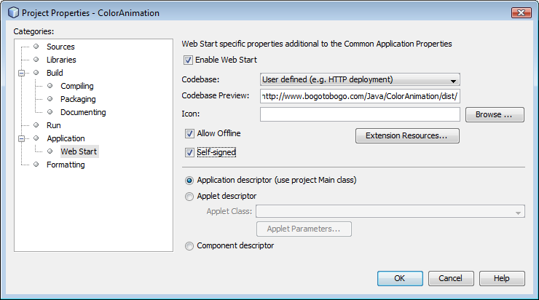Click inside the Icon text field
This screenshot has width=539, height=300.
pyautogui.click(x=360, y=114)
